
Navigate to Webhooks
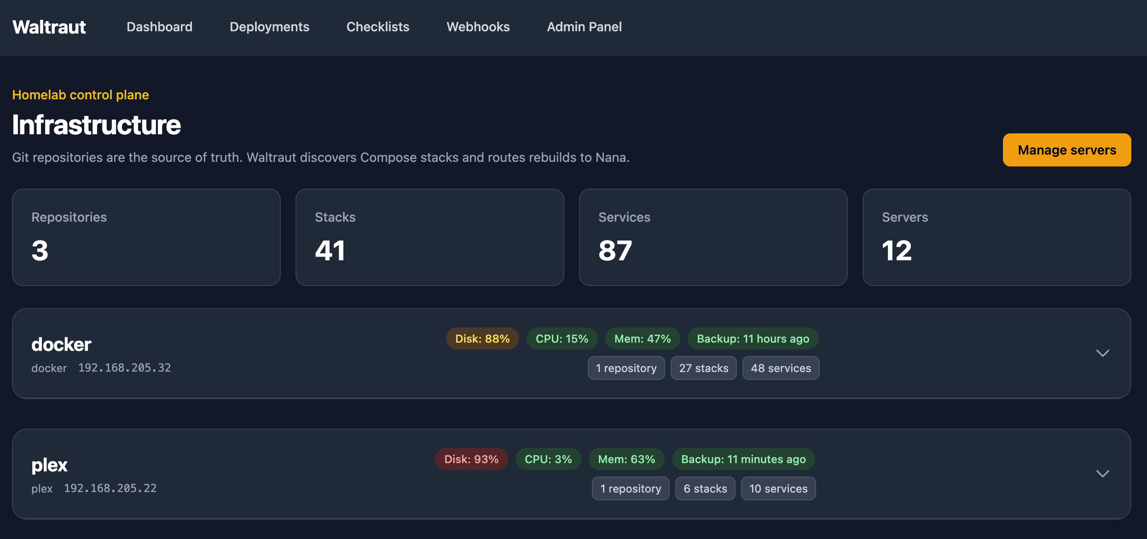478,27
